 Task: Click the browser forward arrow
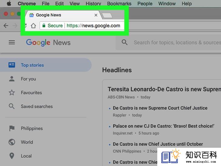click(x=15, y=26)
